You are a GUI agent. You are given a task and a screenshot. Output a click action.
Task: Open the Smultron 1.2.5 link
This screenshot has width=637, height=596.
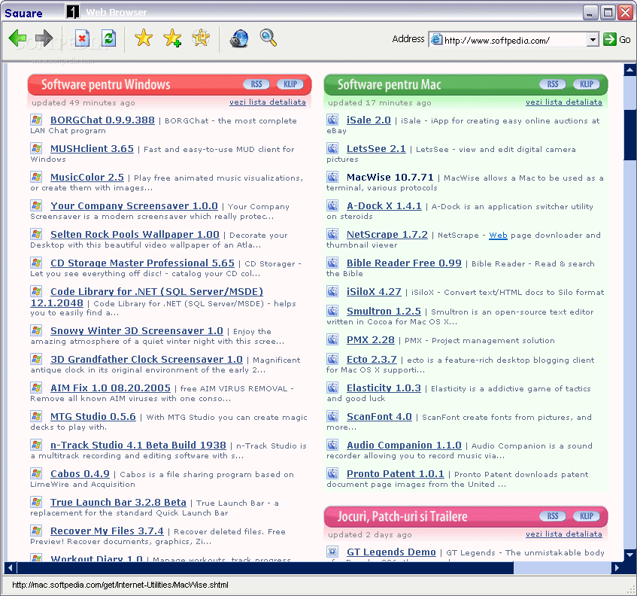pyautogui.click(x=384, y=312)
